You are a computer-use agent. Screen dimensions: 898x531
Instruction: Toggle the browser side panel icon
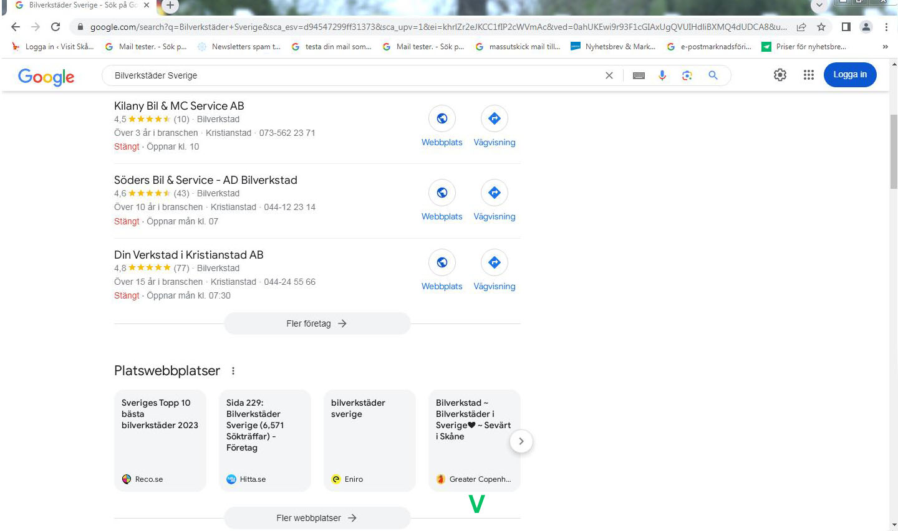846,27
